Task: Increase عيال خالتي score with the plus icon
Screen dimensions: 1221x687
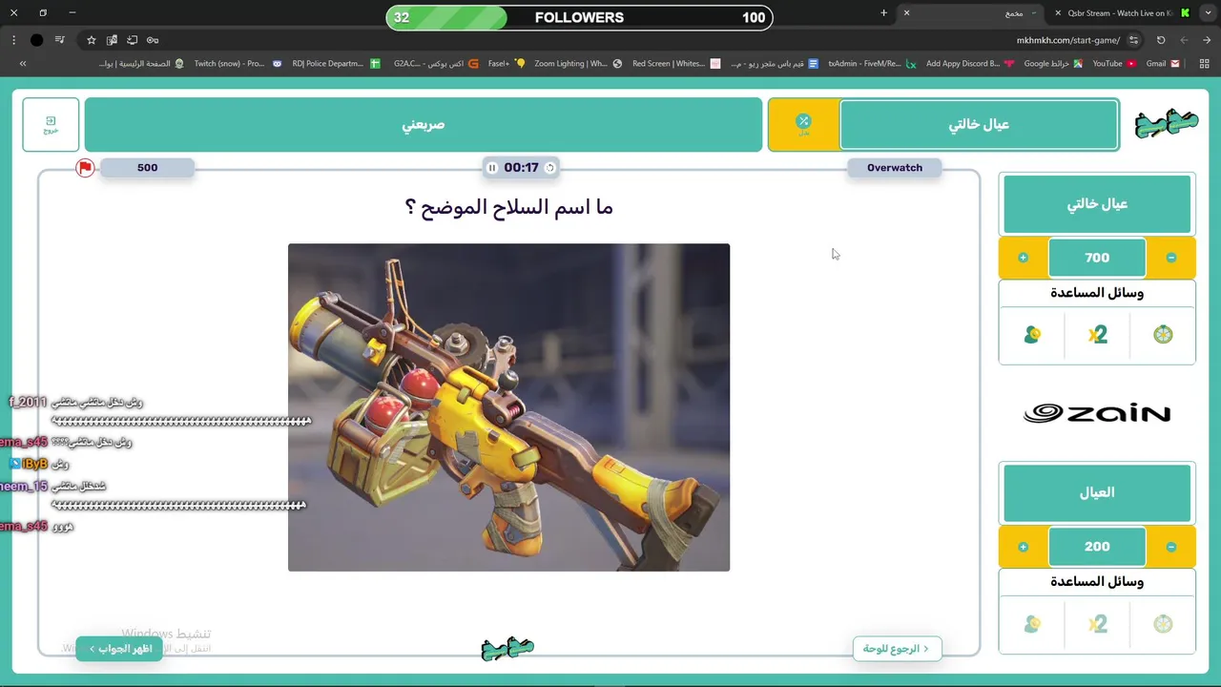Action: [1023, 258]
